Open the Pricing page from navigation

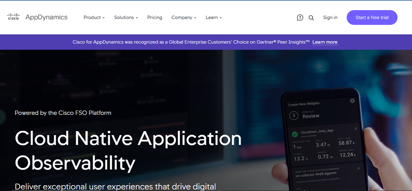tap(155, 18)
